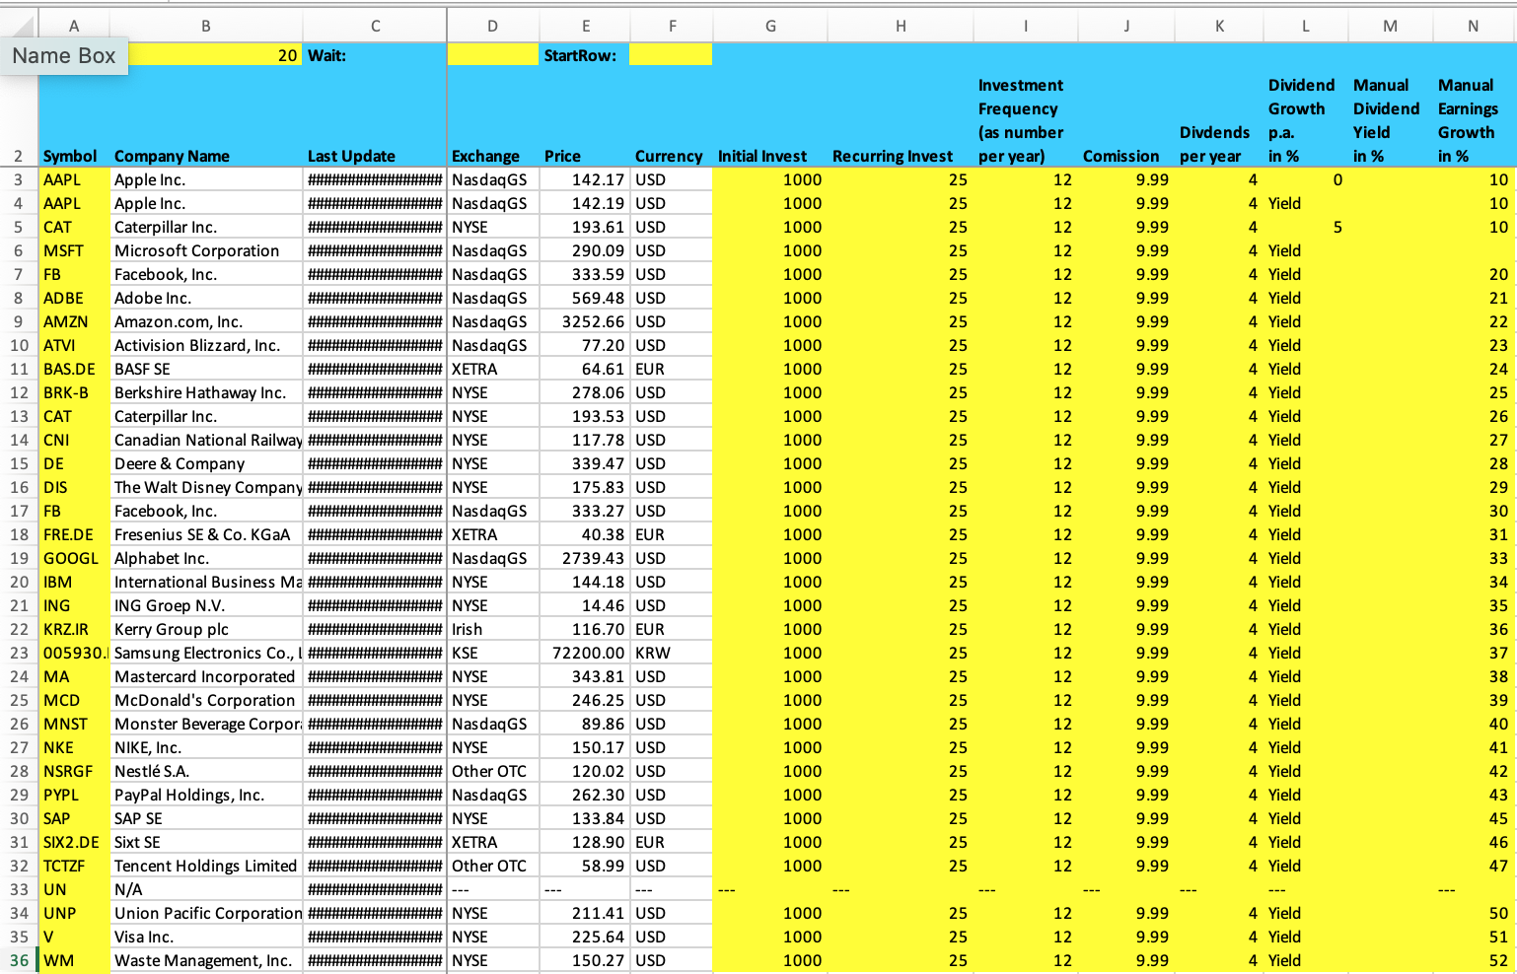The height and width of the screenshot is (974, 1517).
Task: Click the 'Adobe Inc.' company cell
Action: point(206,298)
